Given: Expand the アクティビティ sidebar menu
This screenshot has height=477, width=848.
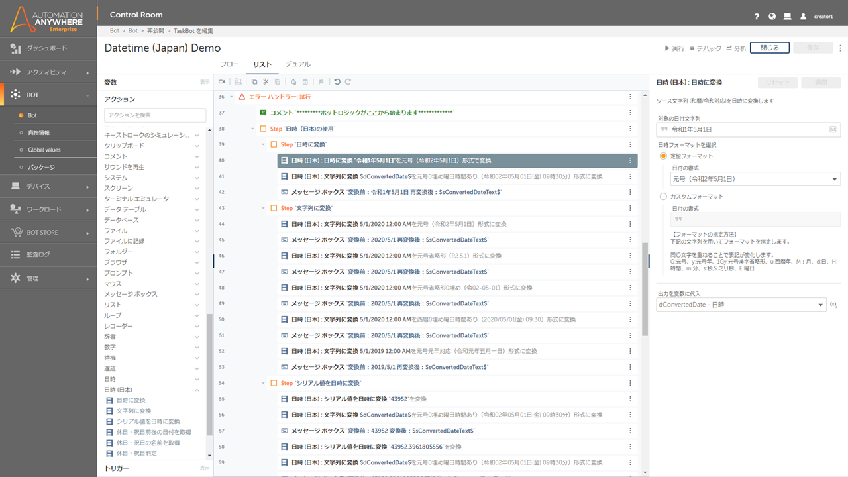Looking at the screenshot, I should coord(48,72).
